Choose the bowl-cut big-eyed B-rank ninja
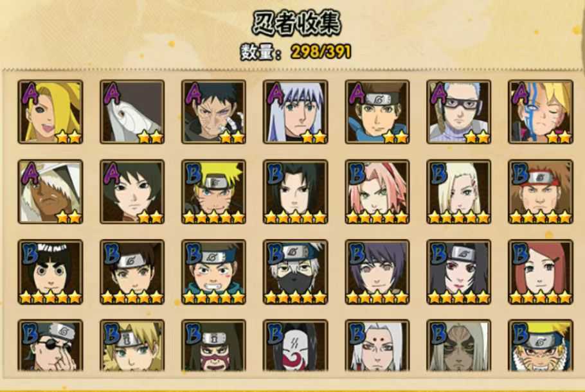 pos(50,272)
